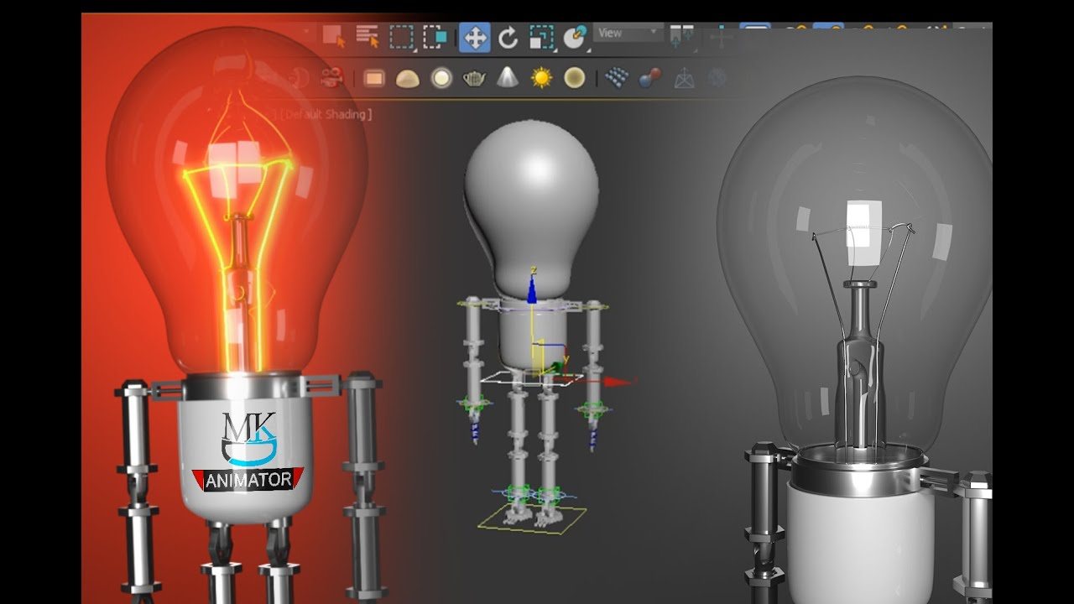Choose the Rectangular Selection Region tool
Screen dimensions: 1074x604
pos(402,37)
